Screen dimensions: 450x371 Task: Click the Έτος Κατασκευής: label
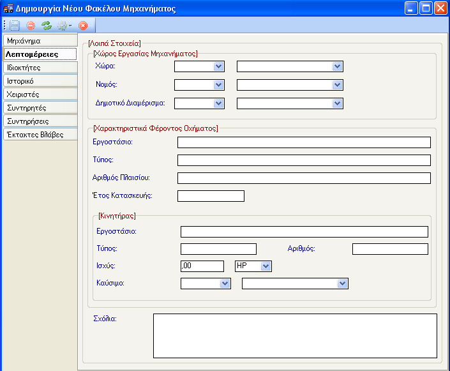point(123,195)
